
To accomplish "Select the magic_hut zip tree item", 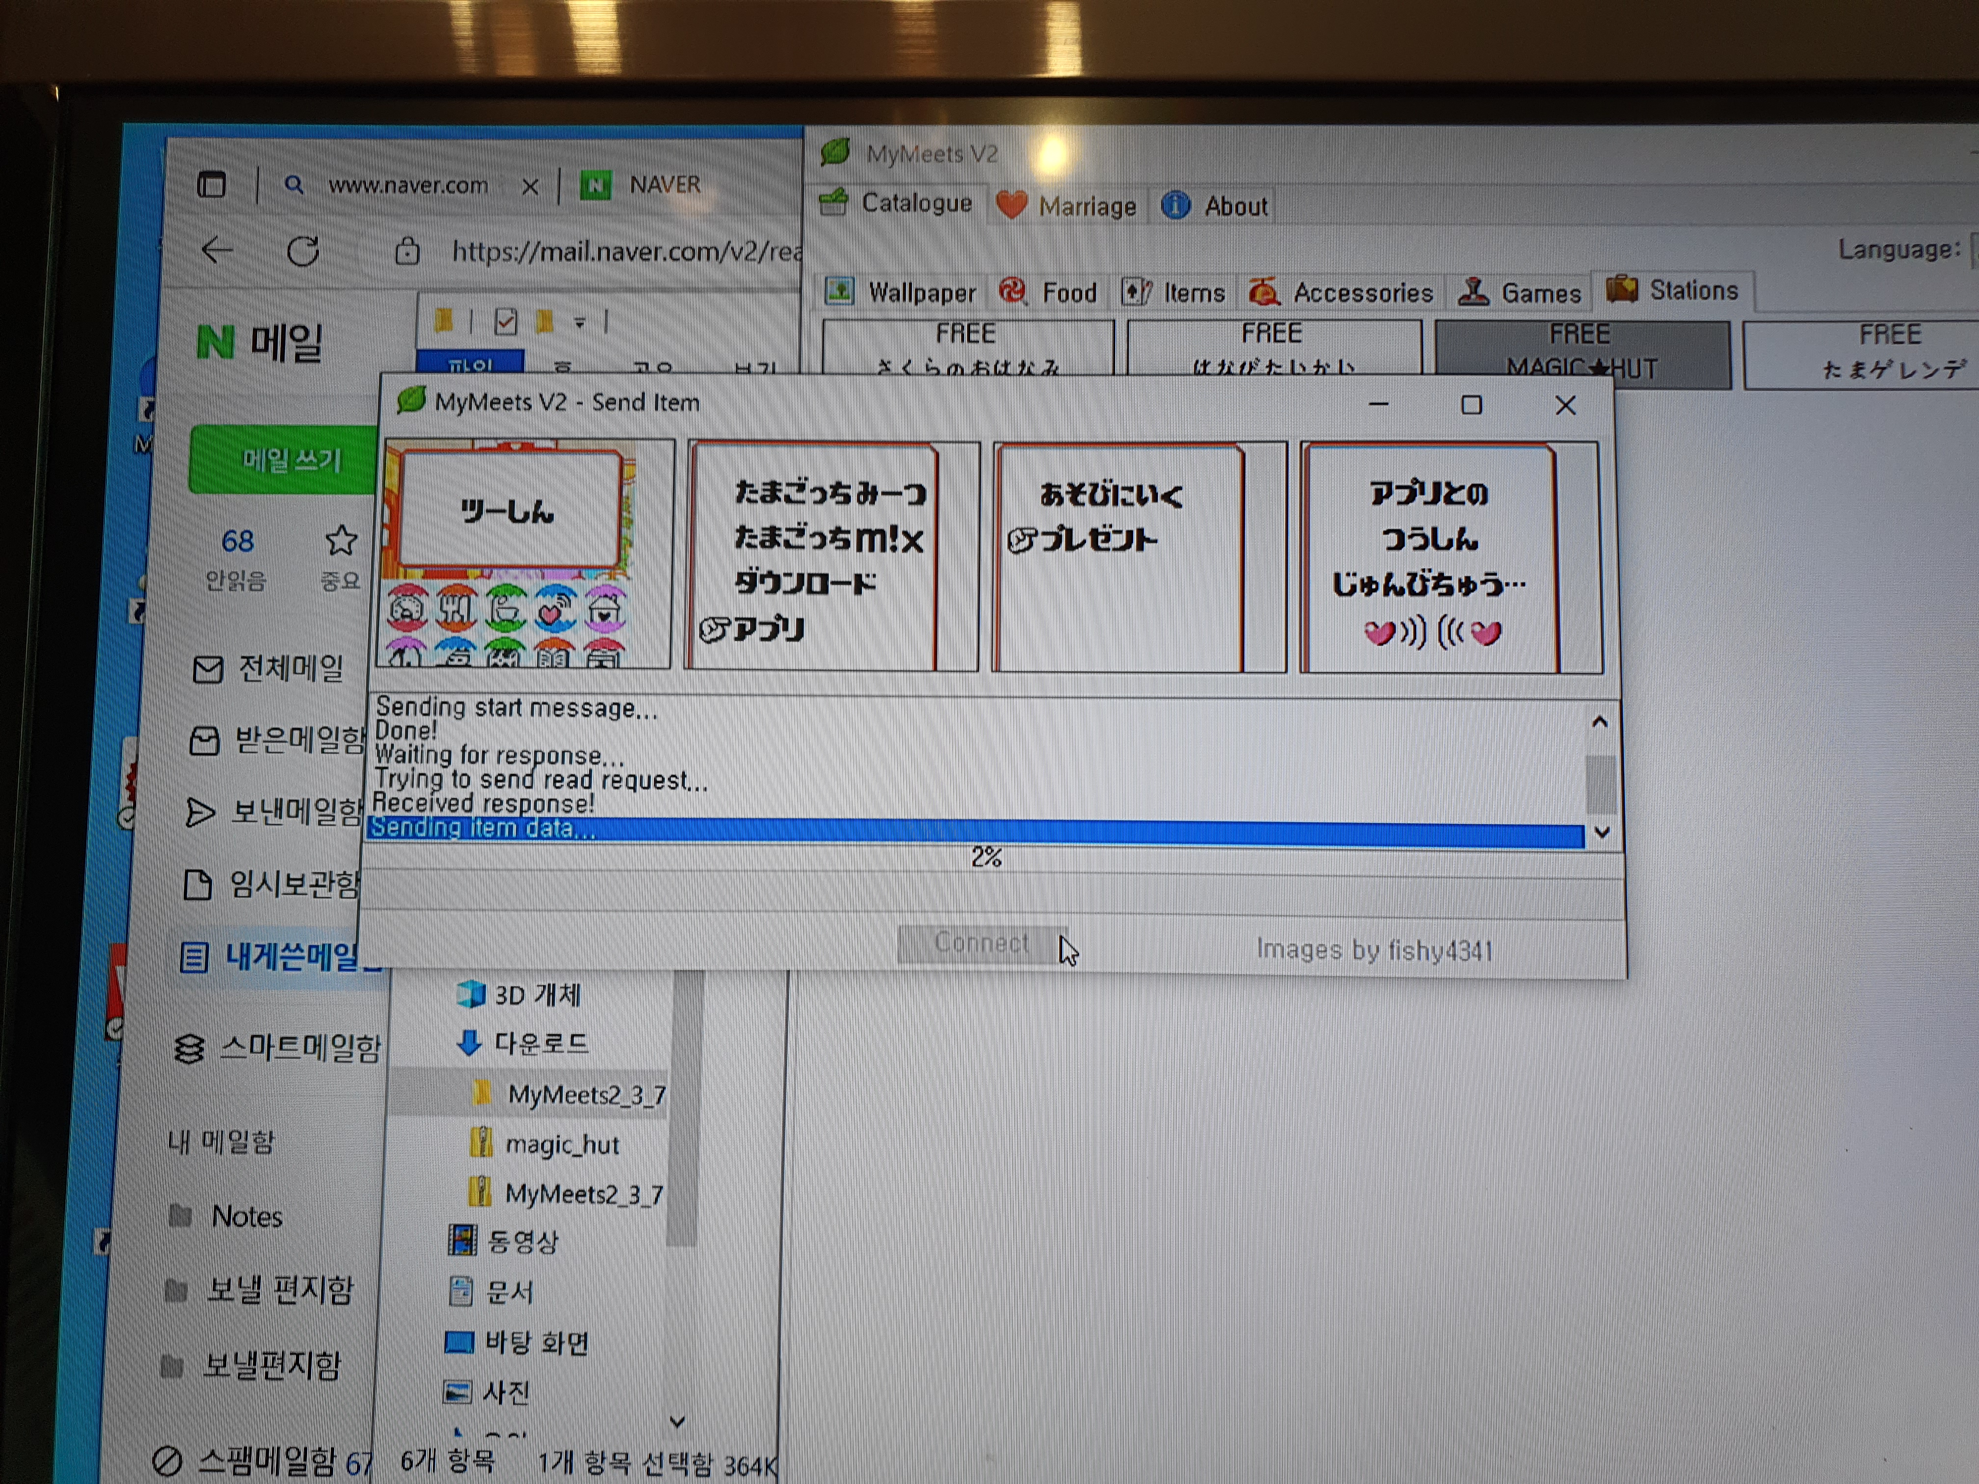I will click(544, 1144).
